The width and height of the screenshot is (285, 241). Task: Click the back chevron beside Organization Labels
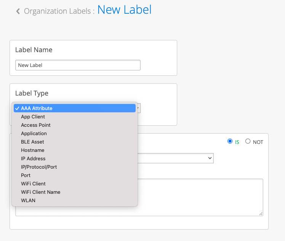coord(18,11)
